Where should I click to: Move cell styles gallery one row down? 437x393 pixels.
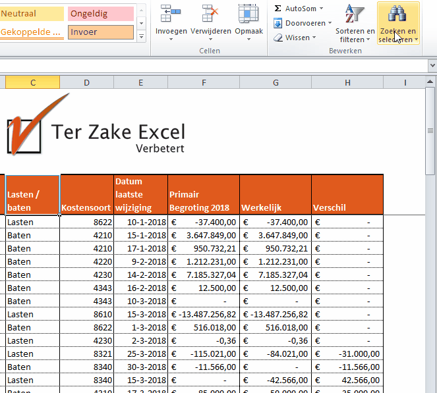141,24
